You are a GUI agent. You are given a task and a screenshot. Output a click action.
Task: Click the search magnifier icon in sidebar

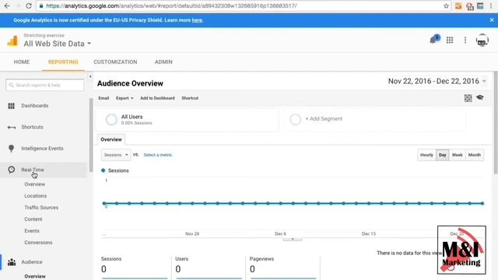tap(11, 85)
